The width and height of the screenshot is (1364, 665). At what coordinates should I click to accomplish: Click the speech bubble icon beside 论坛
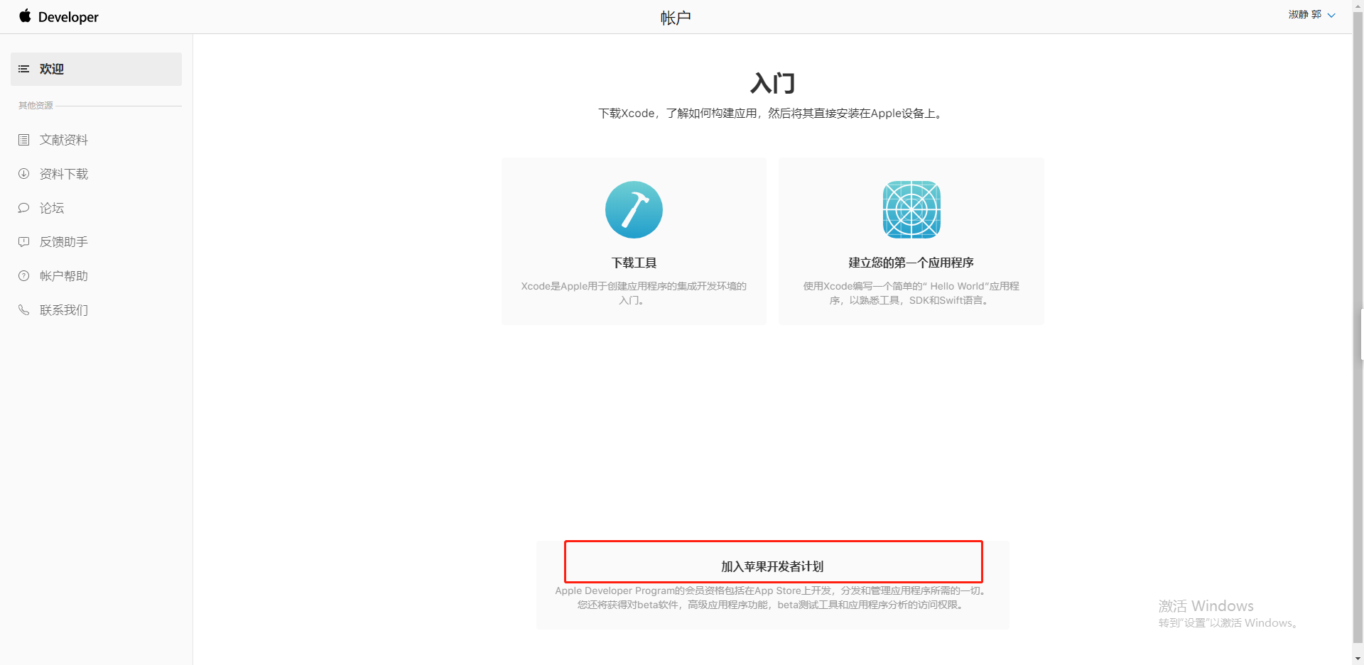pyautogui.click(x=23, y=208)
